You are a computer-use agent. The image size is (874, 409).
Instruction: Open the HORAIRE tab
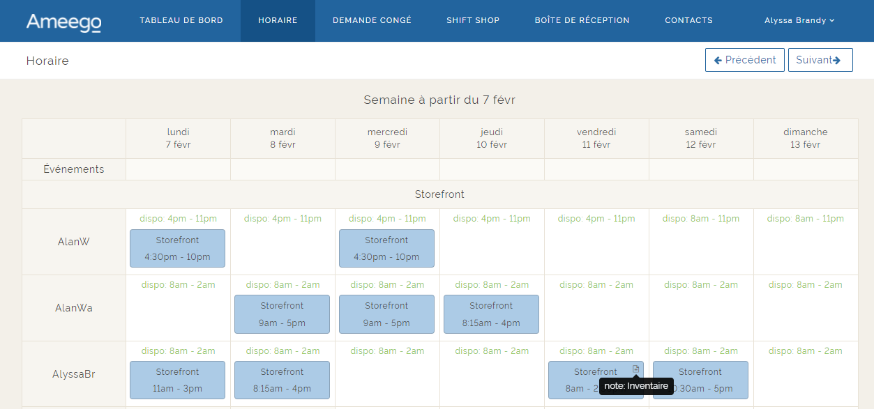click(278, 20)
